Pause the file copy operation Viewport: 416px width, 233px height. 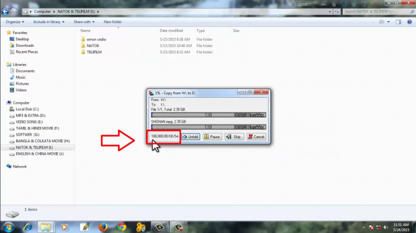coord(212,136)
